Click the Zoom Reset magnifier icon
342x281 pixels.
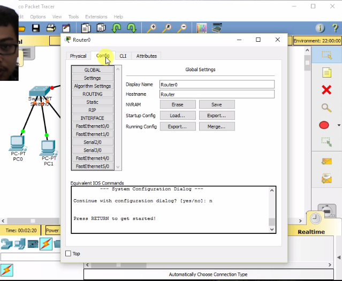click(167, 28)
